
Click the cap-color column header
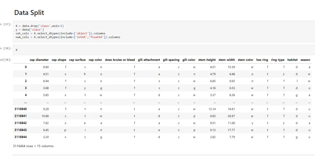point(95,60)
